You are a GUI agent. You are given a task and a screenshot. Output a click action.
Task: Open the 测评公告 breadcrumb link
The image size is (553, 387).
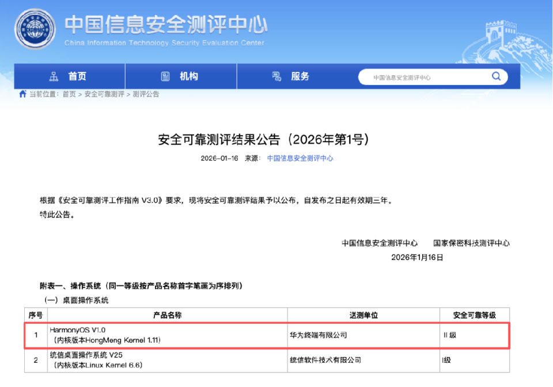point(146,94)
